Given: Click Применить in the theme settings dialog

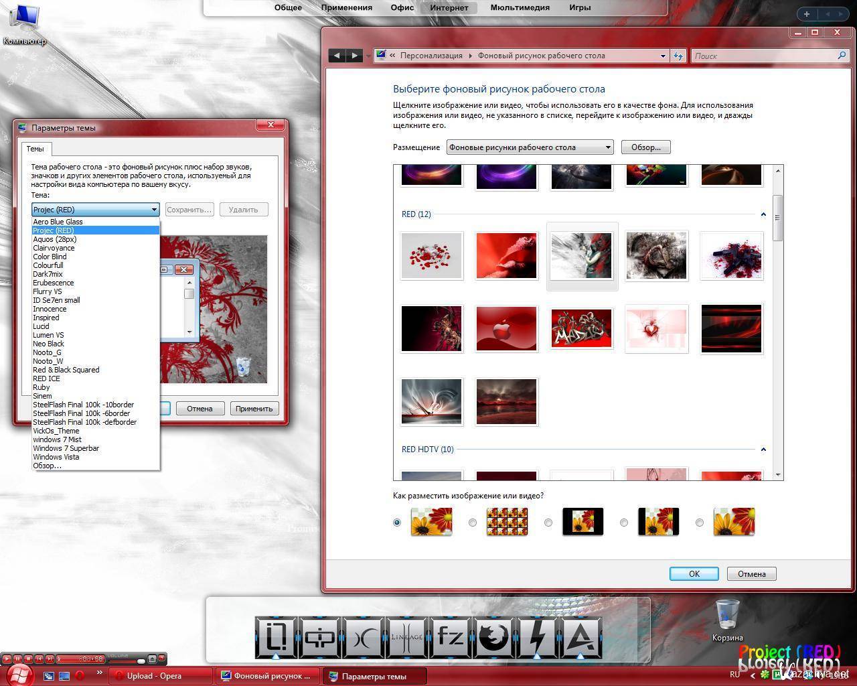Looking at the screenshot, I should coord(254,409).
